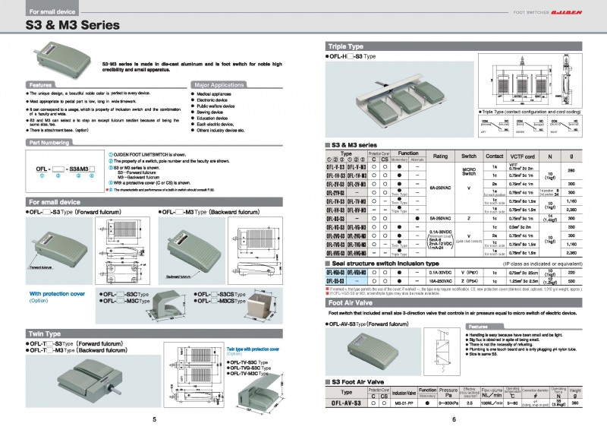Image resolution: width=607 pixels, height=433 pixels.
Task: Click the triple type dimensional drawing
Action: click(530, 81)
